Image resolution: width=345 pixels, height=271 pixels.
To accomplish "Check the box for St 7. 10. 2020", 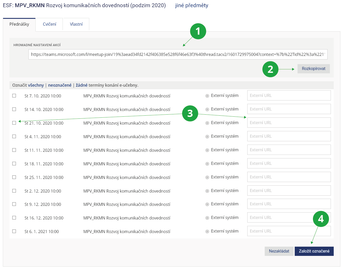I will coord(14,96).
